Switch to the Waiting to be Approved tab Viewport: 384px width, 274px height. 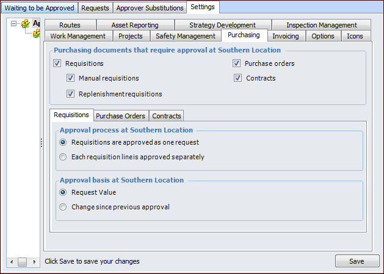[x=40, y=8]
